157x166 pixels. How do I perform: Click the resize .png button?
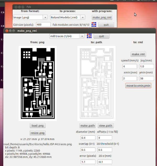click(x=38, y=133)
